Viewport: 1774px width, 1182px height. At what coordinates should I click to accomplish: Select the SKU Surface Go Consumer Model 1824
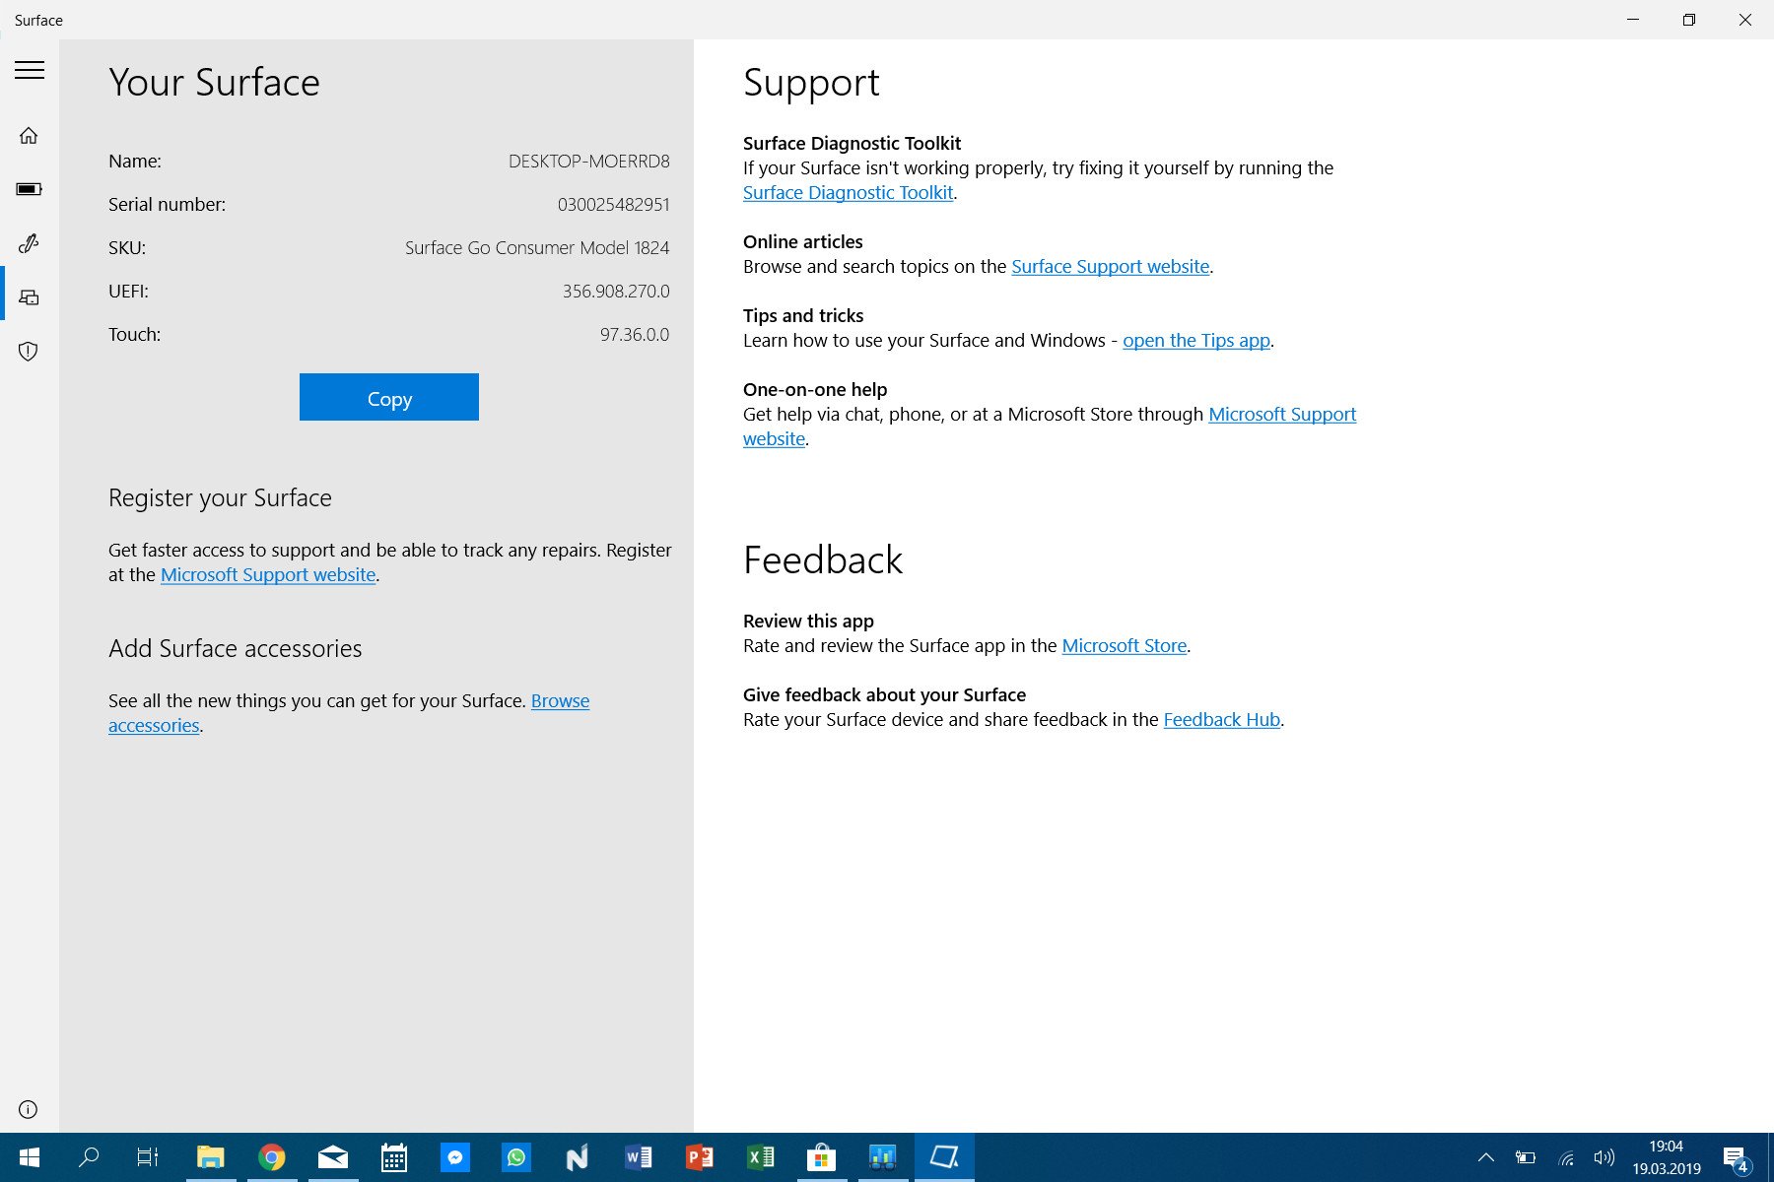click(537, 248)
